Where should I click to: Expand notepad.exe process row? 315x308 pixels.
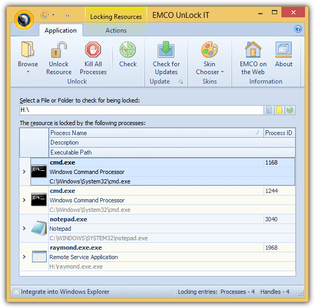24,228
